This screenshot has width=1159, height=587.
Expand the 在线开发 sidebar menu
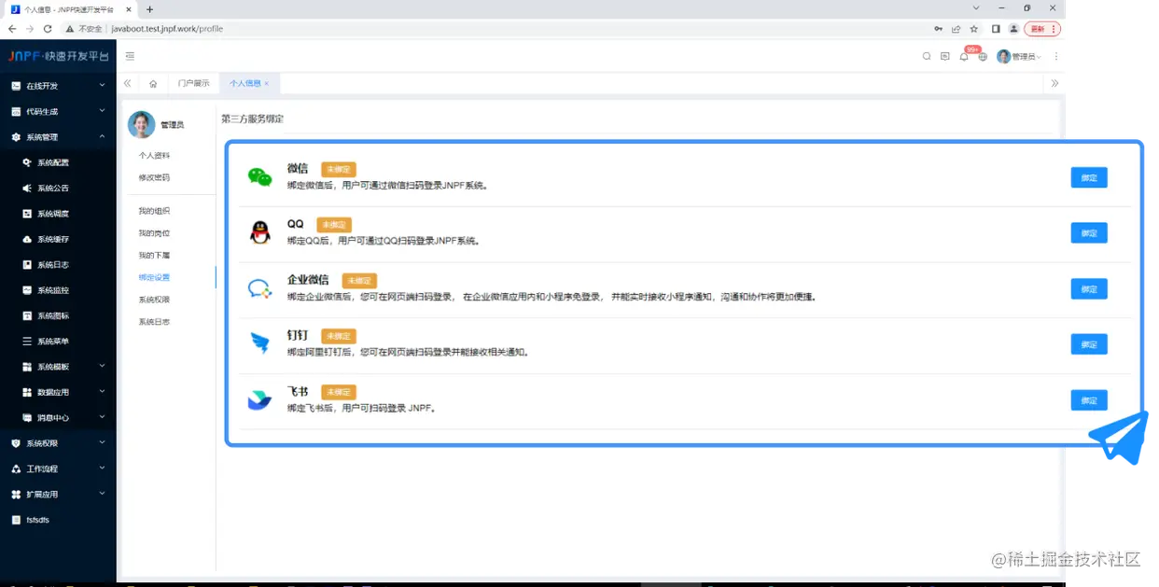coord(58,86)
